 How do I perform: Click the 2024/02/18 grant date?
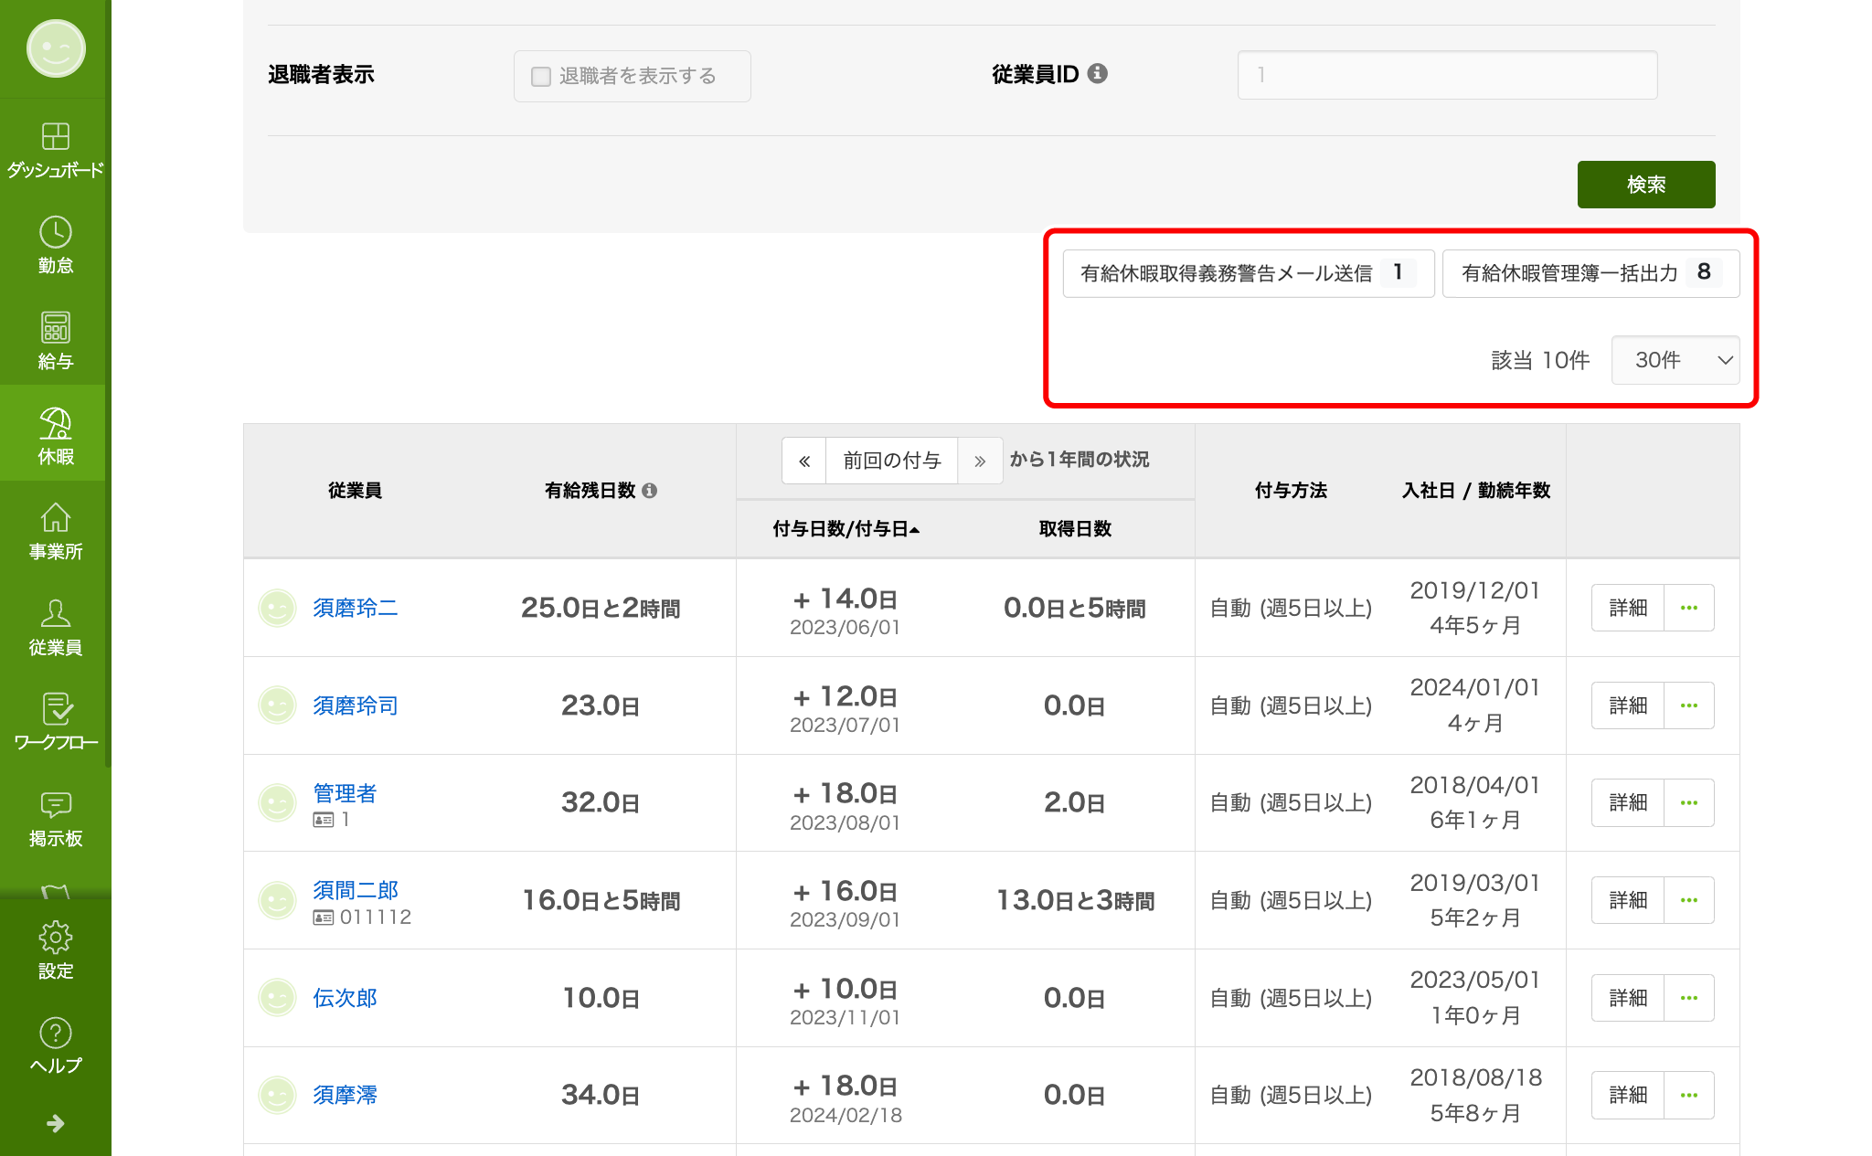[846, 1115]
